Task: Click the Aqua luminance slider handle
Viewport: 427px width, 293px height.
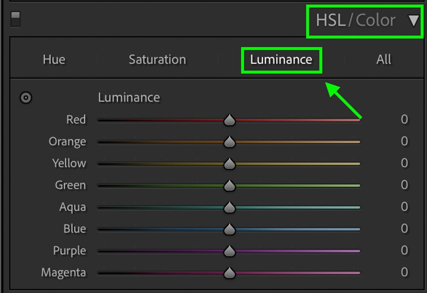Action: (230, 207)
